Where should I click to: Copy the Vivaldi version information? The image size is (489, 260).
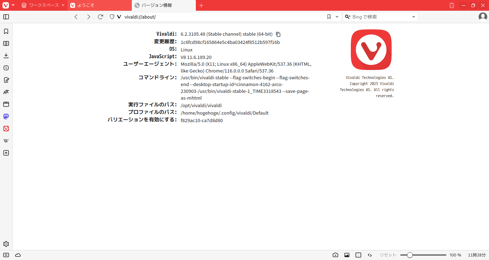(278, 34)
